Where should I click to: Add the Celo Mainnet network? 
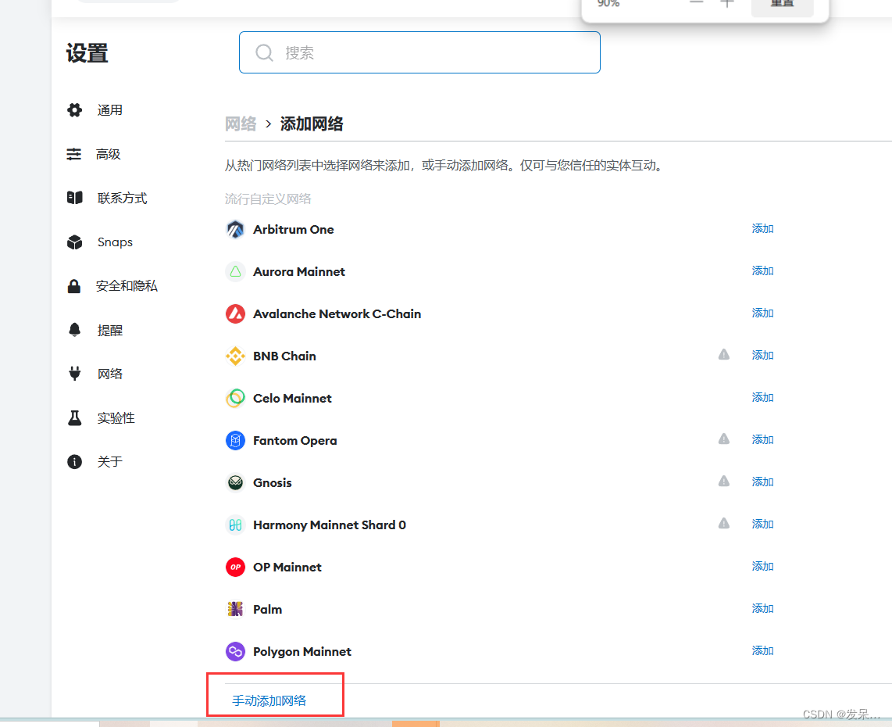tap(762, 397)
